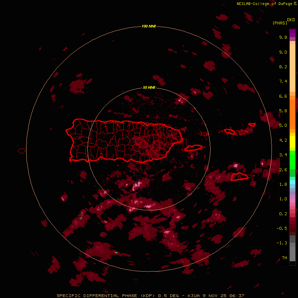Click the 0.2 value on the color scale
Viewport: 298px width, 298px height.
pos(283,214)
